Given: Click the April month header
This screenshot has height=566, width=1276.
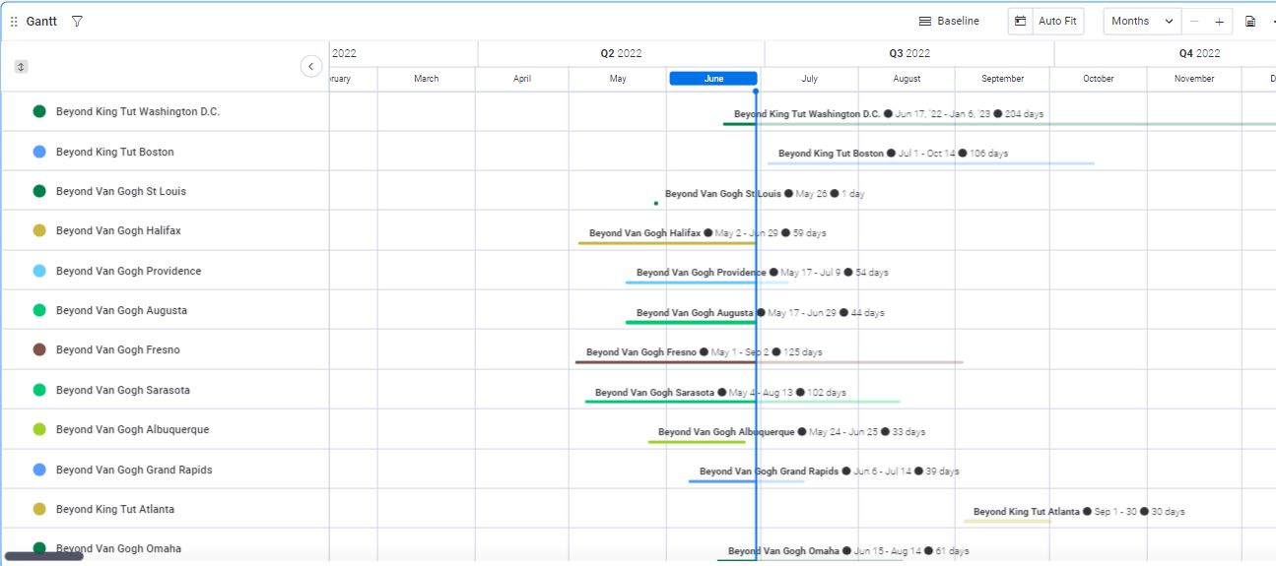Looking at the screenshot, I should [x=522, y=79].
